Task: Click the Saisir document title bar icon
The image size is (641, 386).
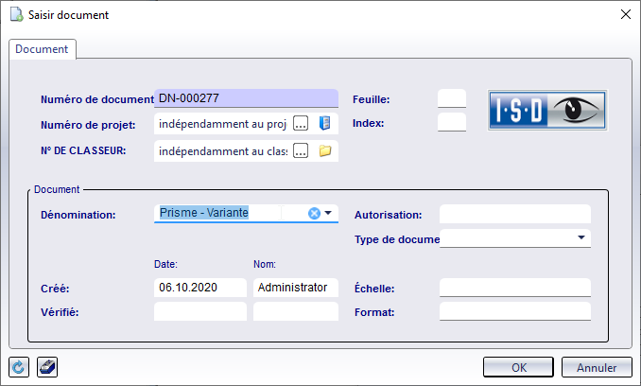Action: point(15,14)
